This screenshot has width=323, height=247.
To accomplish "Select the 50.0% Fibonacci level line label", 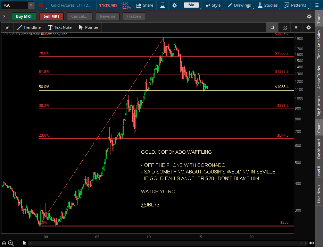I will (x=44, y=87).
